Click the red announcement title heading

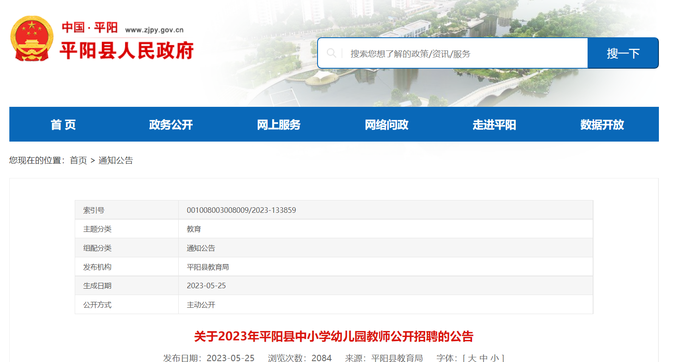[334, 337]
